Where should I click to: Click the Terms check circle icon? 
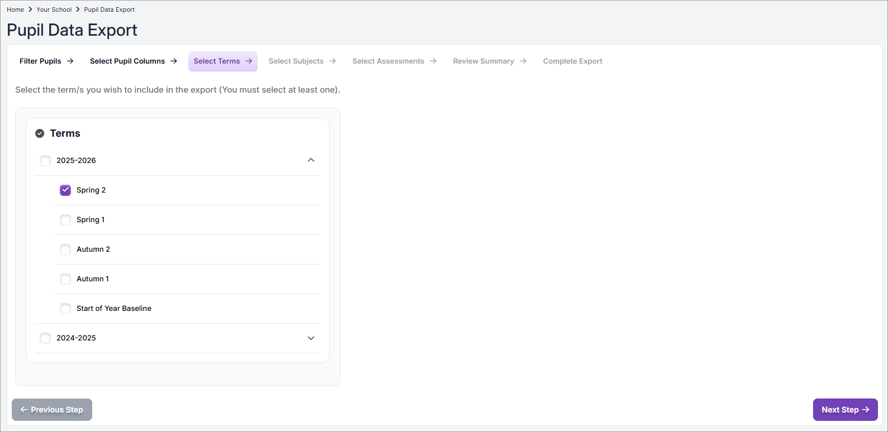(40, 133)
